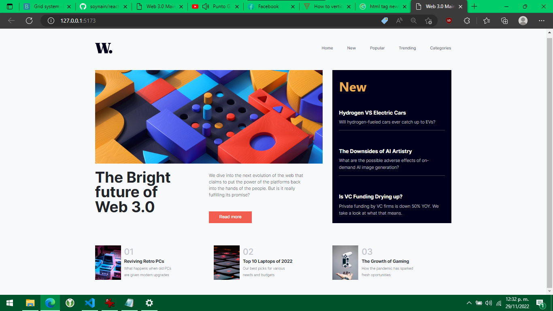Open the Collections icon in Edge toolbar
Screen dimensions: 553x311
coord(504,20)
